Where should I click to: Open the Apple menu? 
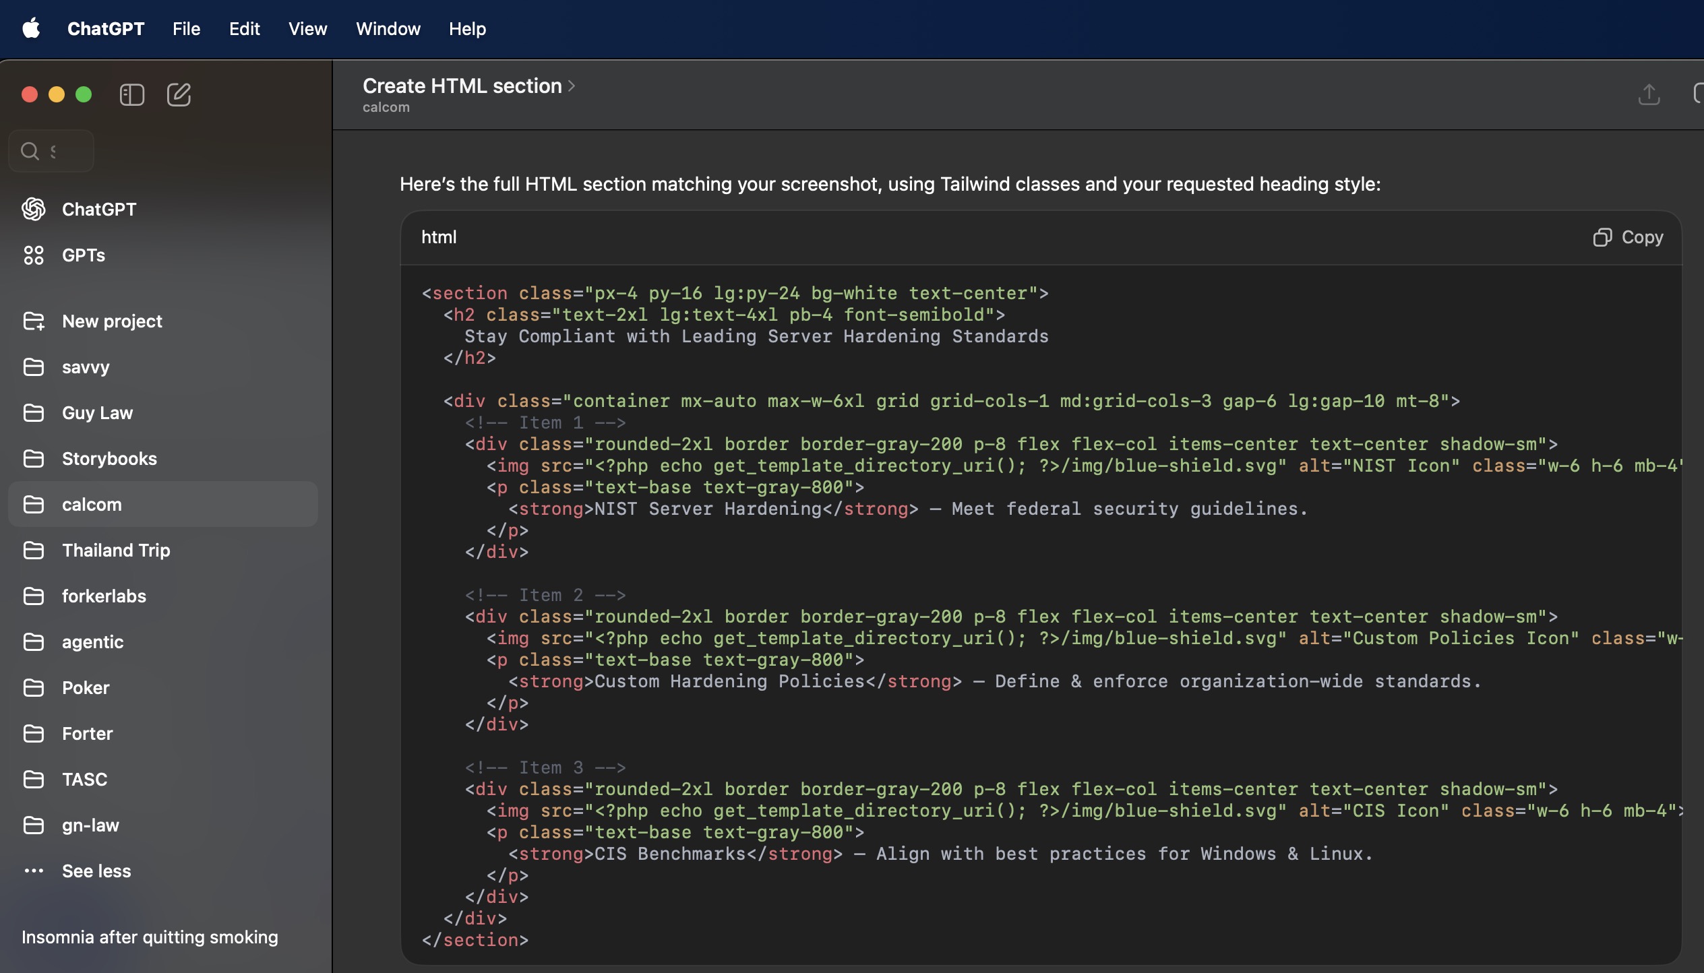tap(31, 29)
